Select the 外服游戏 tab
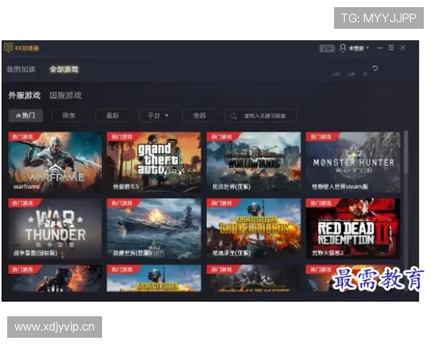The height and width of the screenshot is (345, 431). point(24,96)
